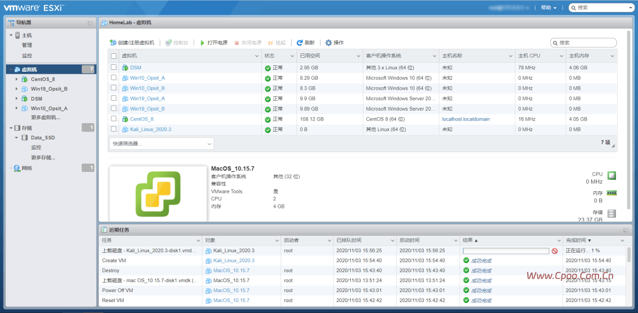Open the Host CPU column dropdown arrow
Screen dimensions: 638x313
562,56
